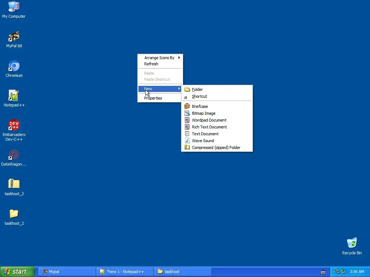Choose Refresh from the context menu
The image size is (370, 277).
click(x=160, y=64)
